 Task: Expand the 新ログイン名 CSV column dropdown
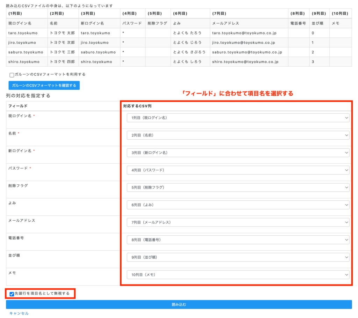pyautogui.click(x=238, y=153)
